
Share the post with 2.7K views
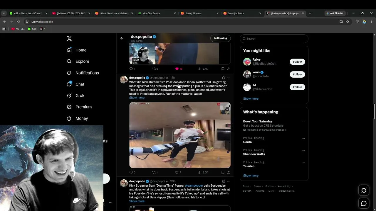[x=229, y=69]
